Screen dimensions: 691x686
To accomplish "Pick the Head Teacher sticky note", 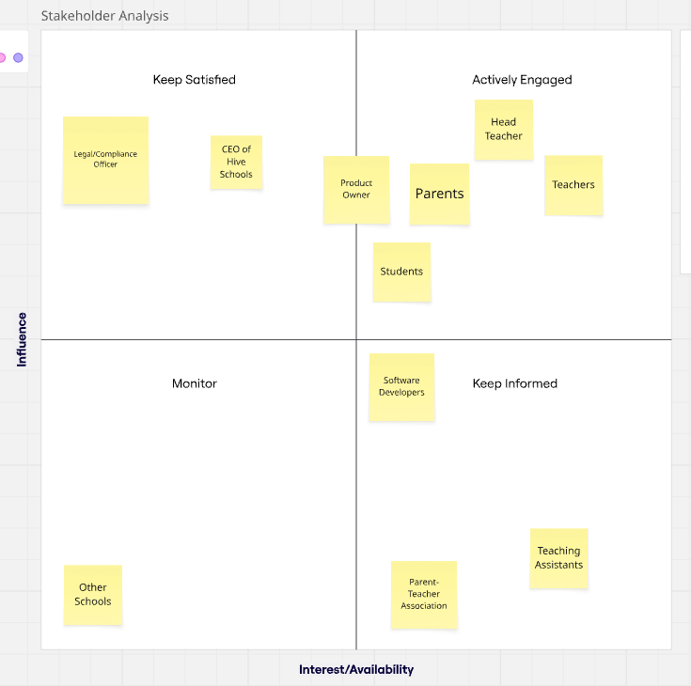I will pos(503,130).
